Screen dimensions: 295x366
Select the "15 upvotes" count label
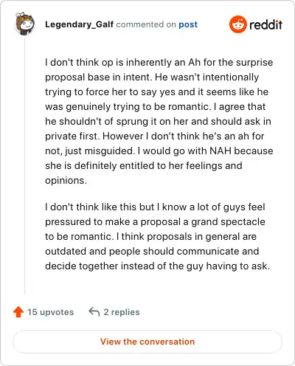tap(50, 312)
